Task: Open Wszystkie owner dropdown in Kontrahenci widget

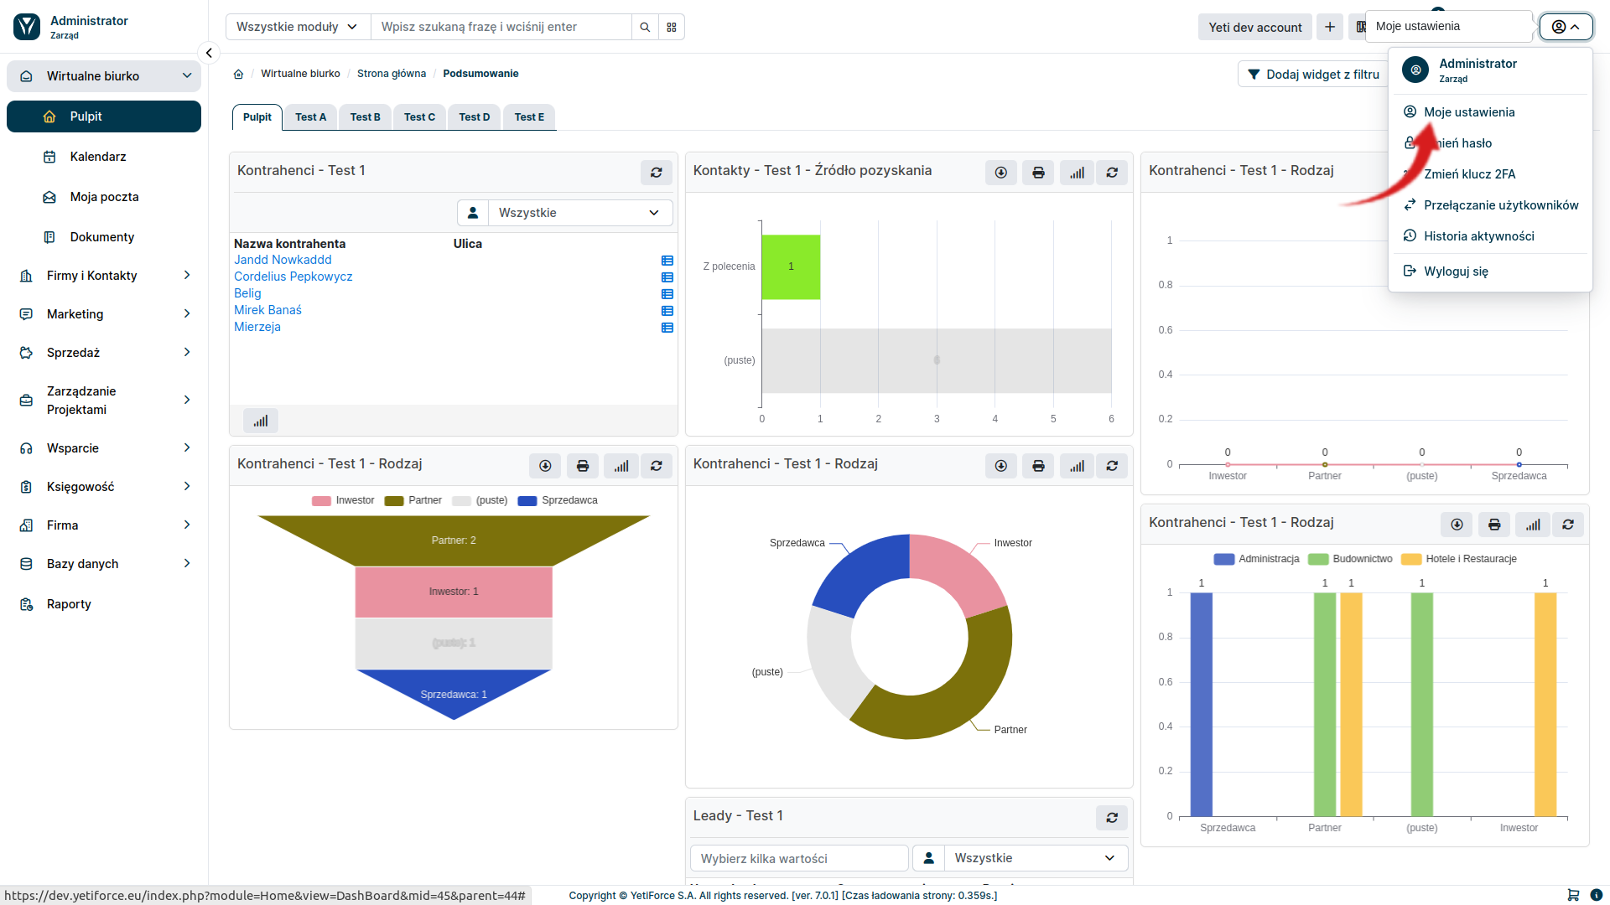Action: (x=579, y=213)
